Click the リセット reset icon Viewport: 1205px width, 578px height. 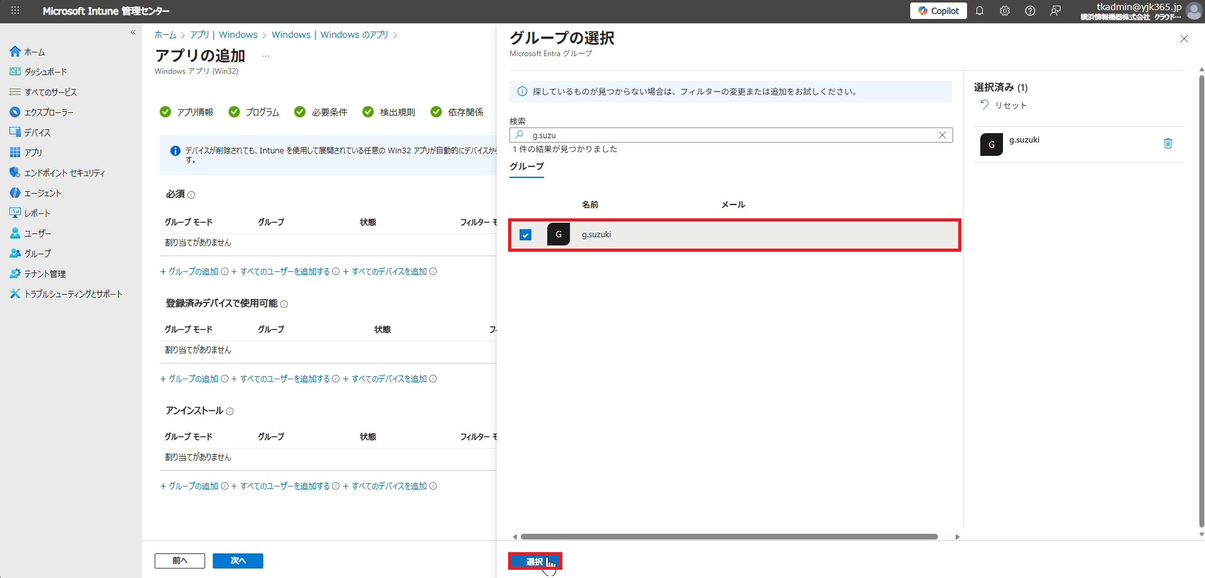985,105
